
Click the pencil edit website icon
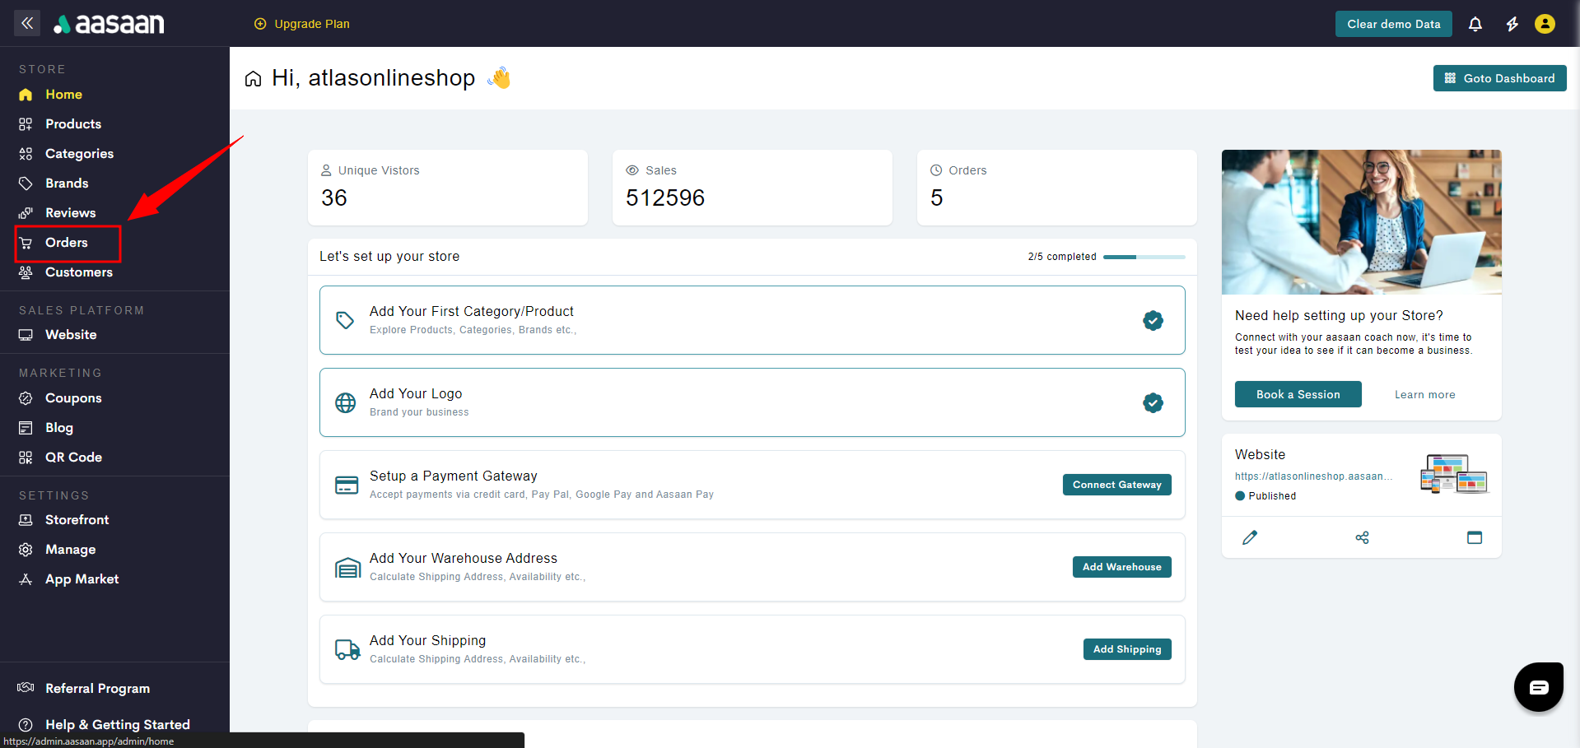pyautogui.click(x=1249, y=537)
